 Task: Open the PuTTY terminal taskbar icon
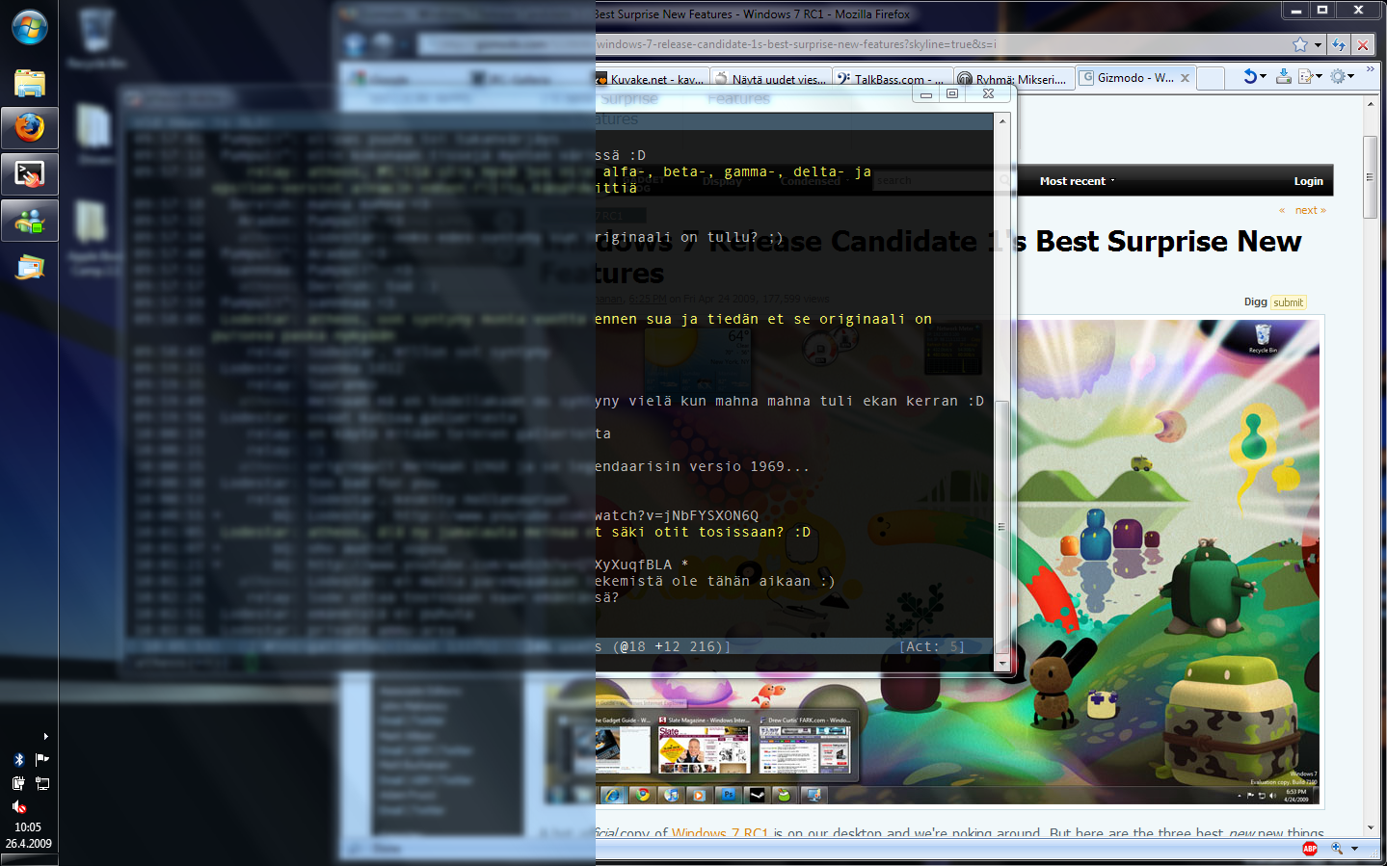point(29,174)
